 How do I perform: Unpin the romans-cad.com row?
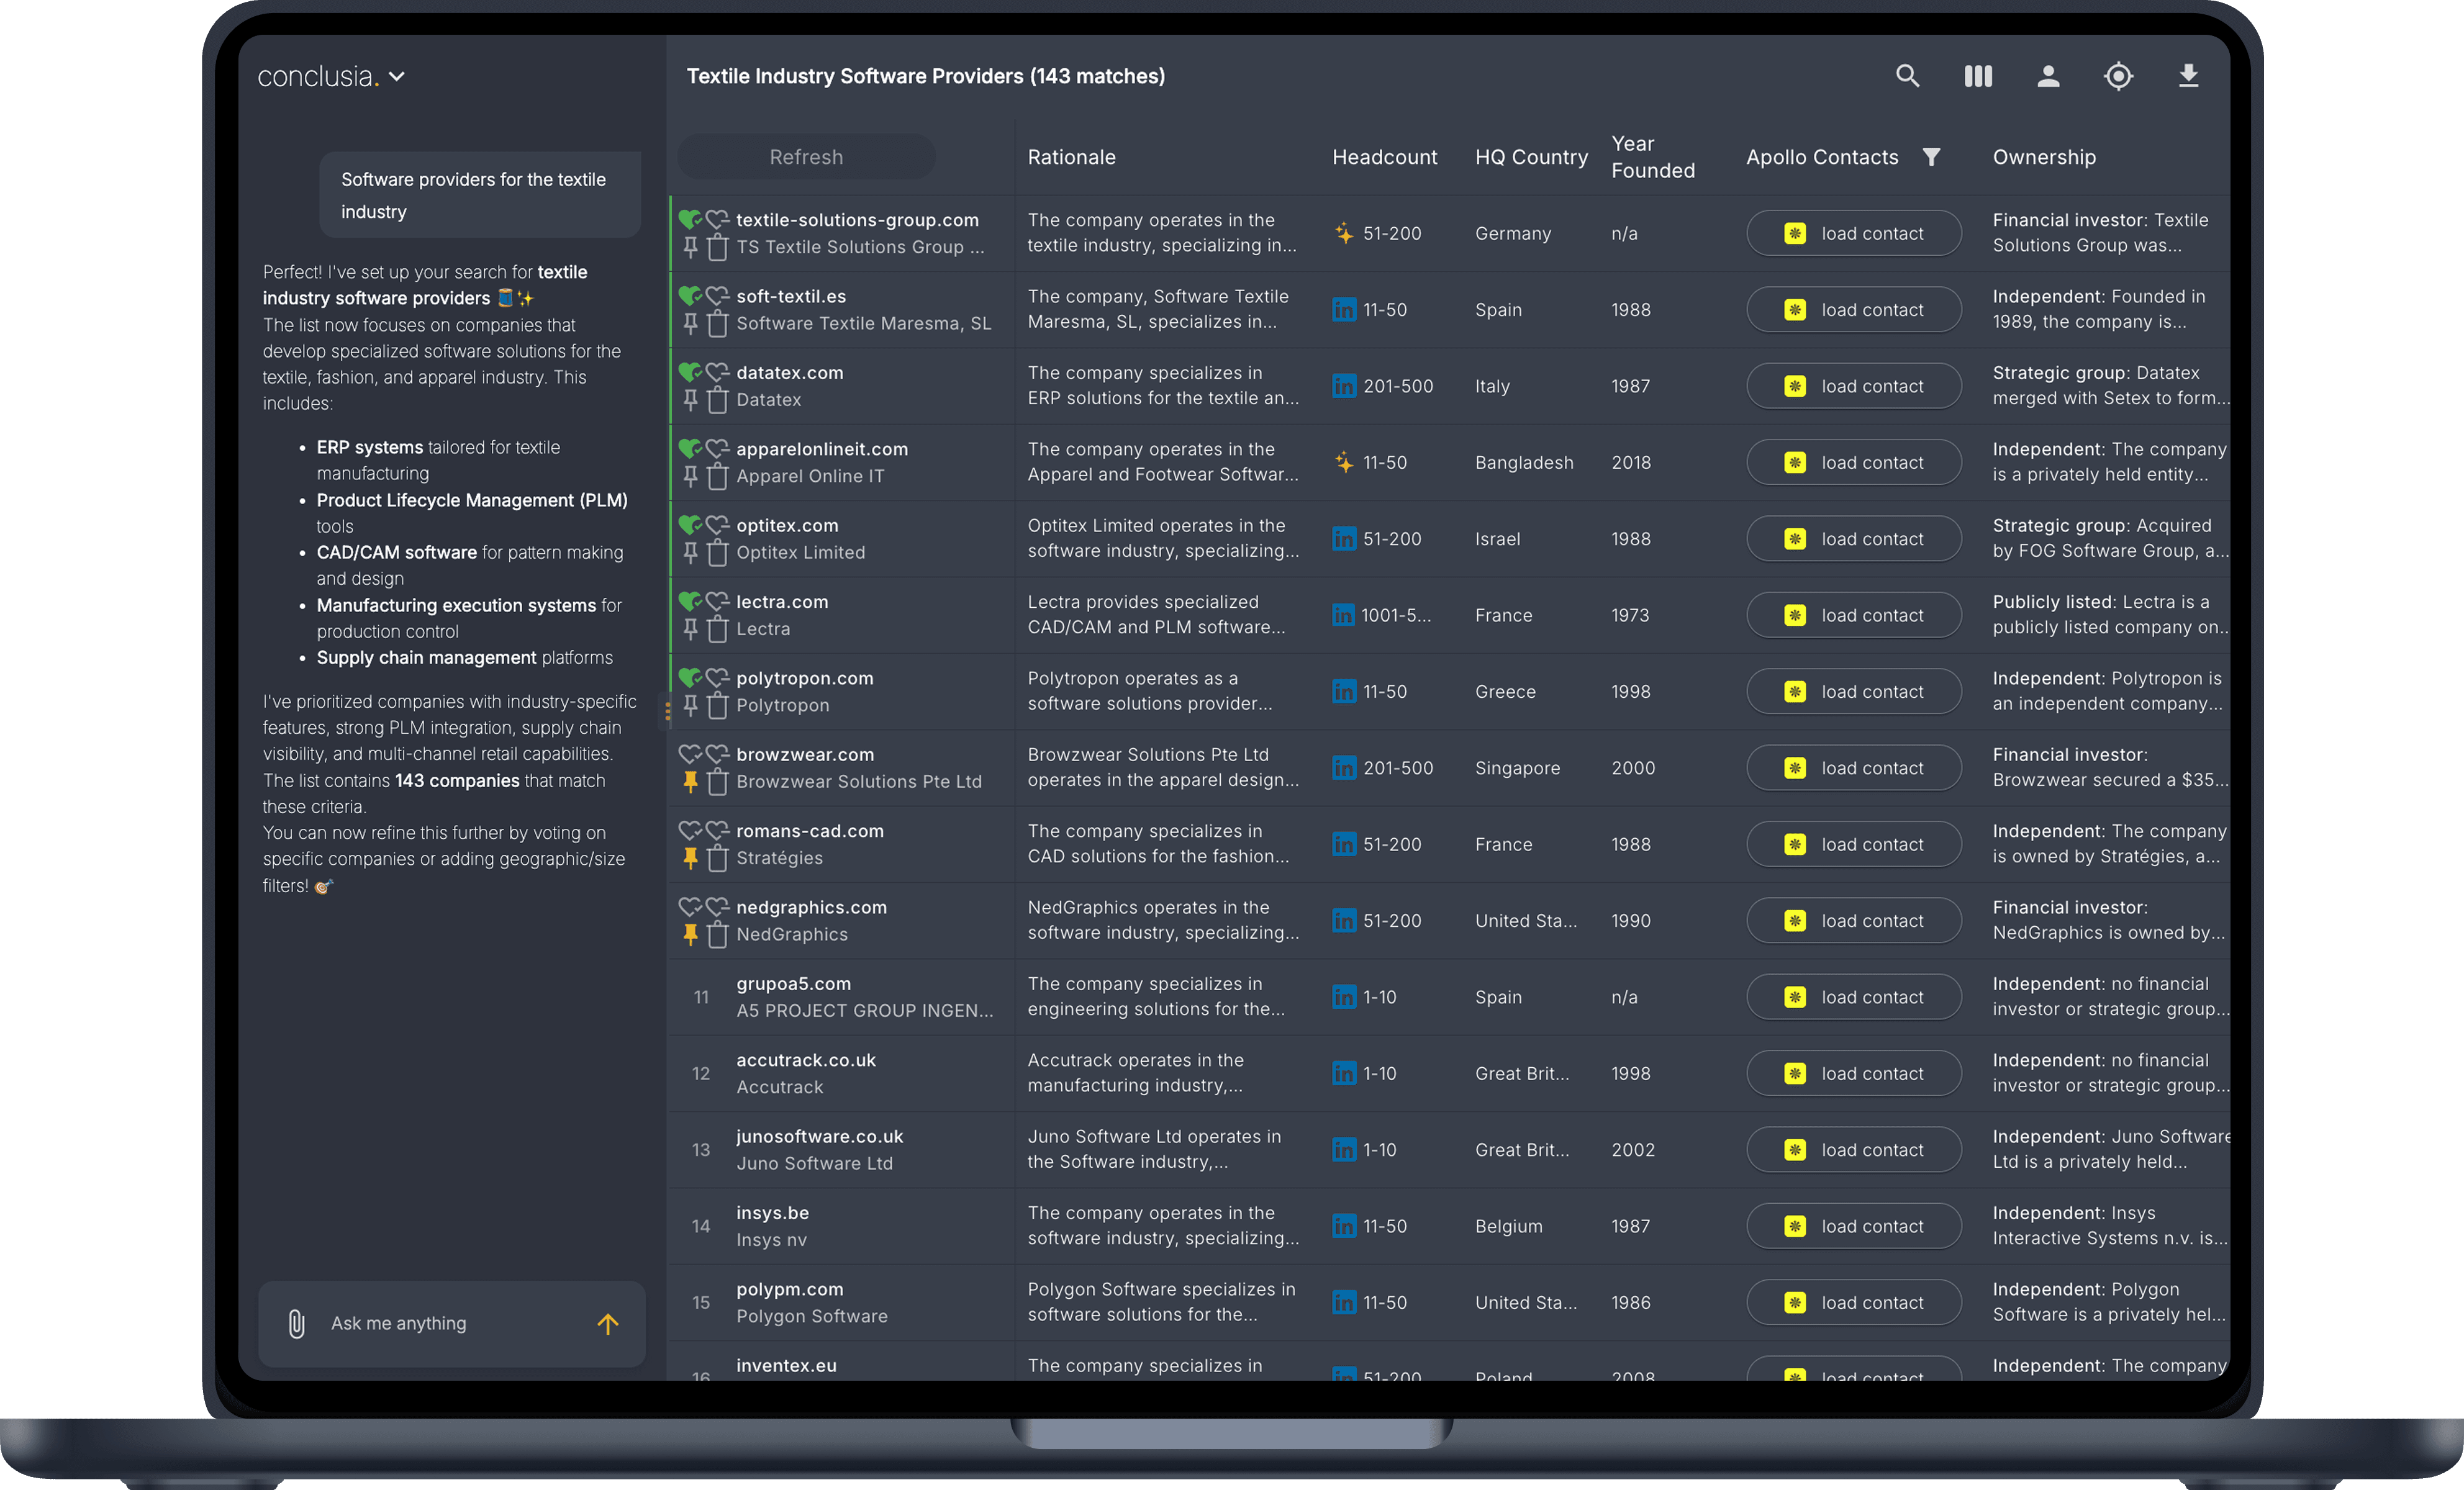[690, 857]
